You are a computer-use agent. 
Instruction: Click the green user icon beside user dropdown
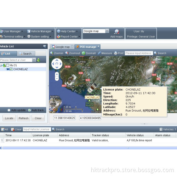tap(39, 60)
